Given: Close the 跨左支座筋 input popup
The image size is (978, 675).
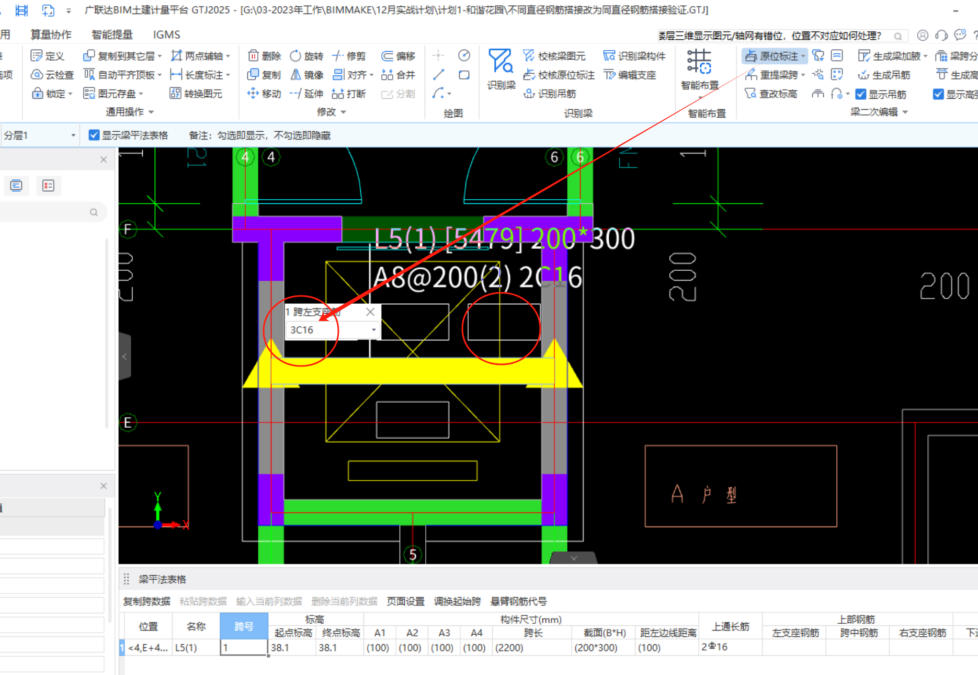Looking at the screenshot, I should (x=370, y=312).
